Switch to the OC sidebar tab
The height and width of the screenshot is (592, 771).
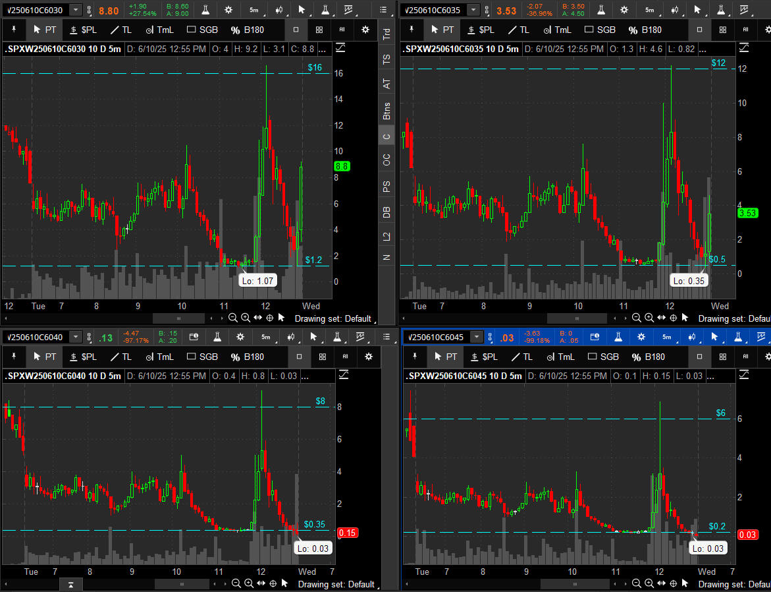386,160
